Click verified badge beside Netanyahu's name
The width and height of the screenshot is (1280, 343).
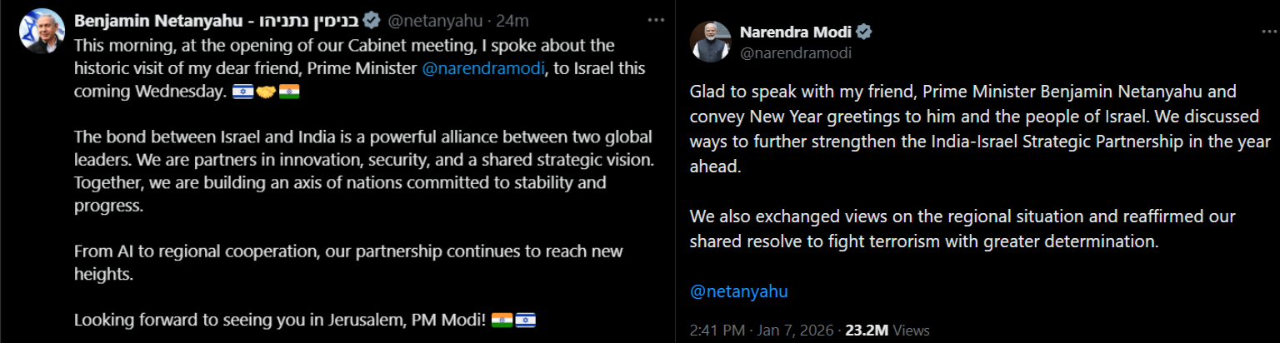pos(372,20)
